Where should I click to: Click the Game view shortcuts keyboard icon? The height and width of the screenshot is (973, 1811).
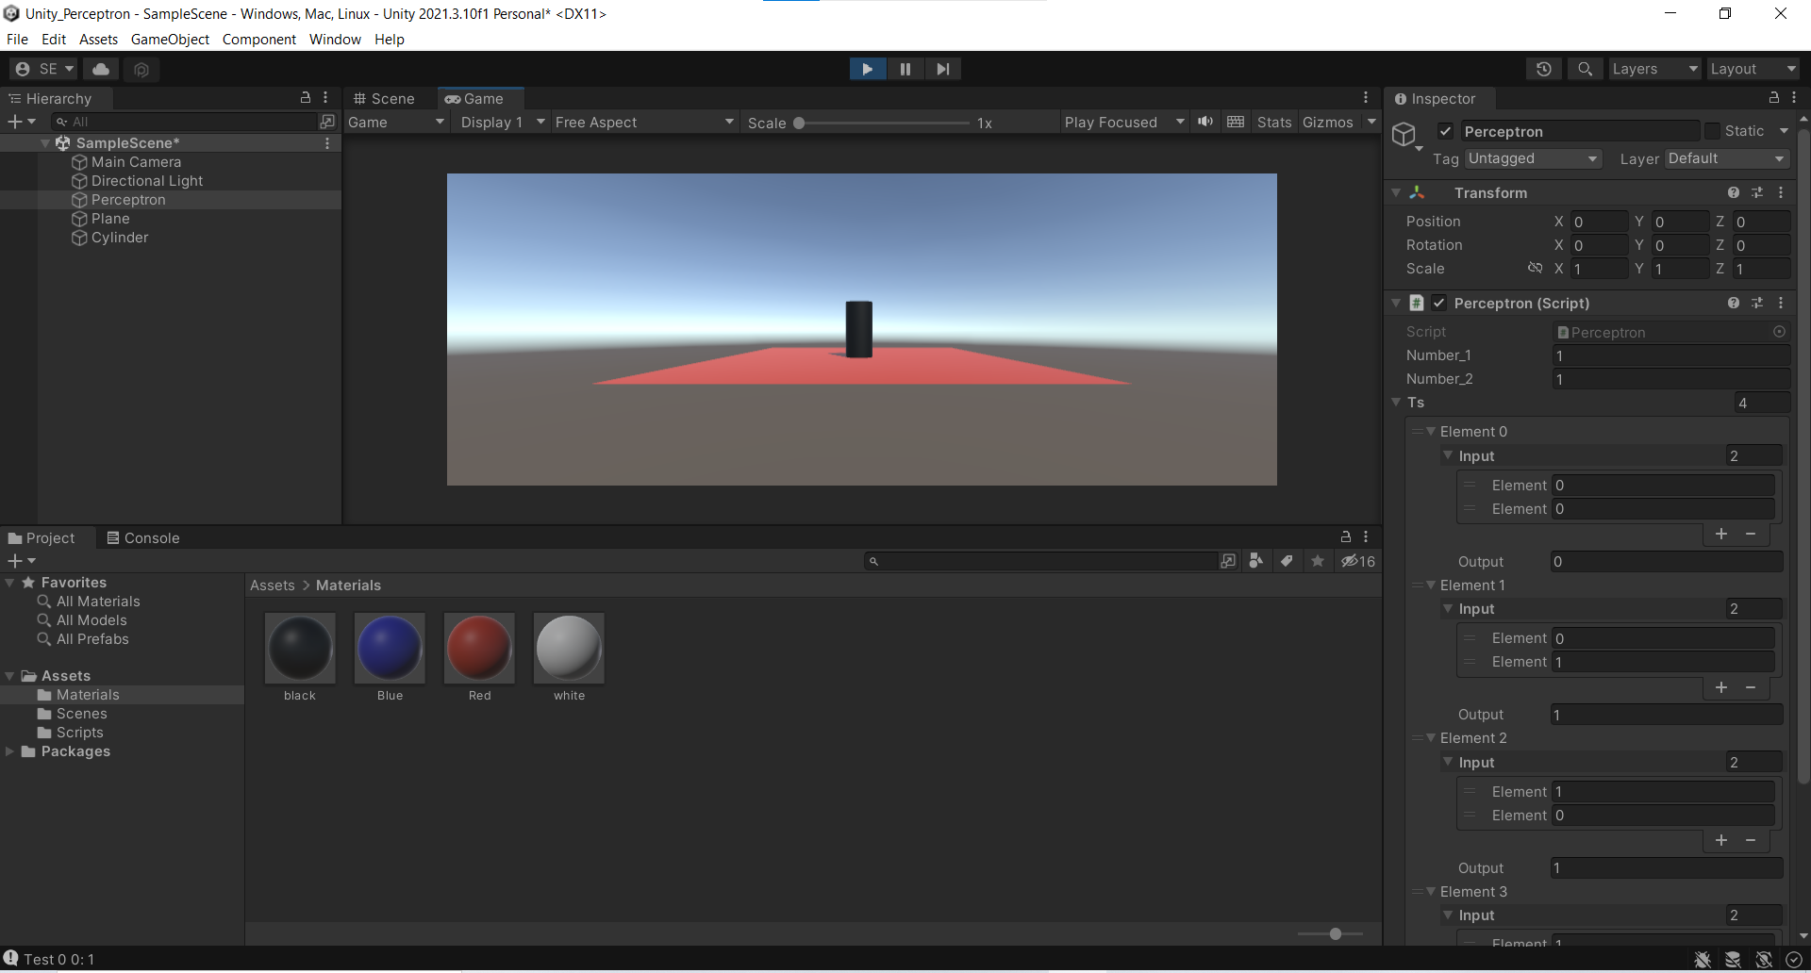(x=1236, y=122)
